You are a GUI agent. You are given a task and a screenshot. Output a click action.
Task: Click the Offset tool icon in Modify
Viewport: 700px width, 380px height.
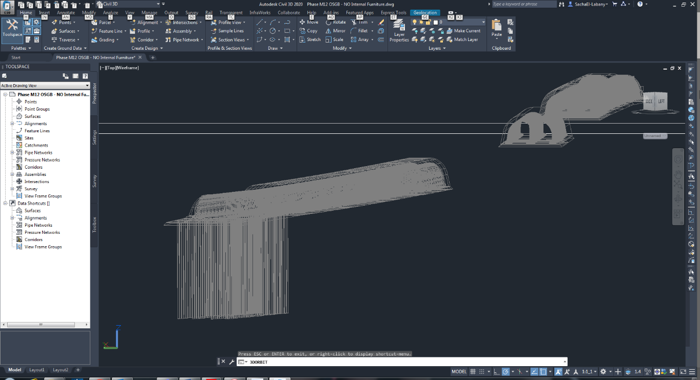381,39
